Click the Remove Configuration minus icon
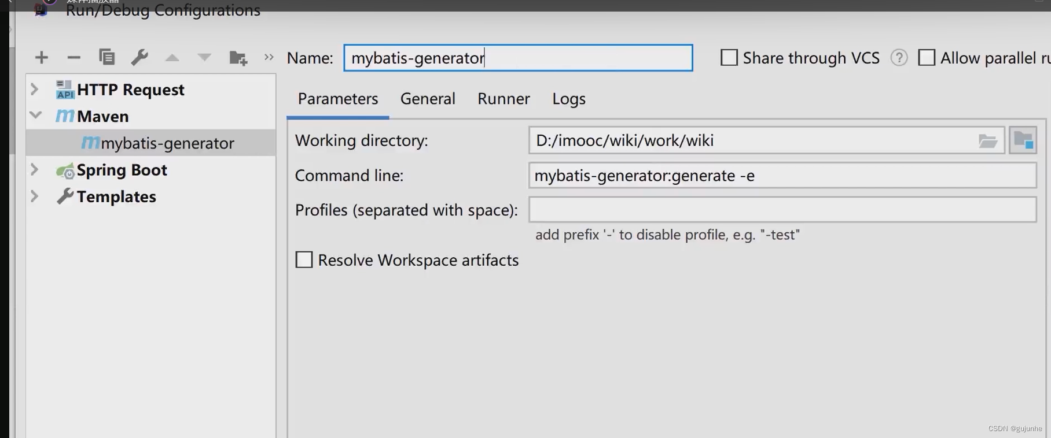The width and height of the screenshot is (1051, 438). [x=74, y=58]
